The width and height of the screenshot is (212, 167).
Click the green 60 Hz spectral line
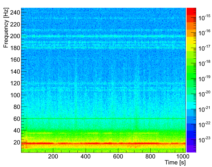pos(103,119)
